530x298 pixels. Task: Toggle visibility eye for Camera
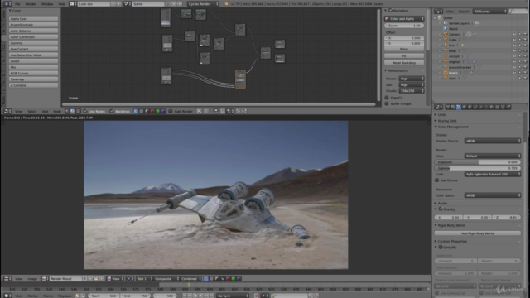click(x=514, y=34)
